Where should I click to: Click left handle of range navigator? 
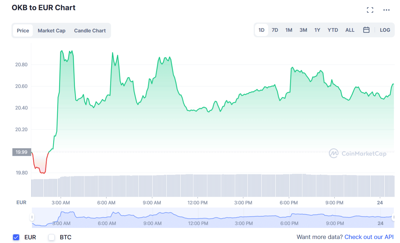click(x=32, y=217)
